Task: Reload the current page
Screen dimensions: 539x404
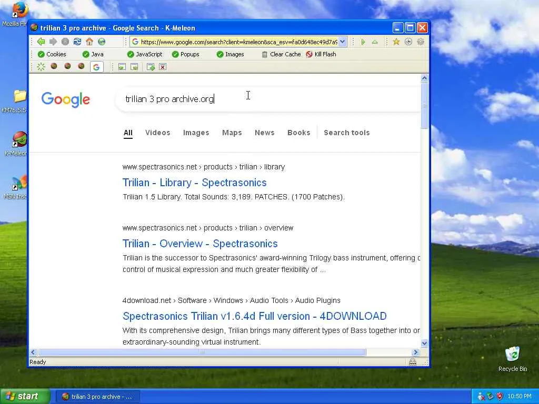Action: click(x=77, y=42)
